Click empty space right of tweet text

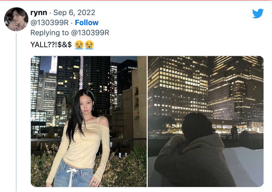(x=173, y=45)
